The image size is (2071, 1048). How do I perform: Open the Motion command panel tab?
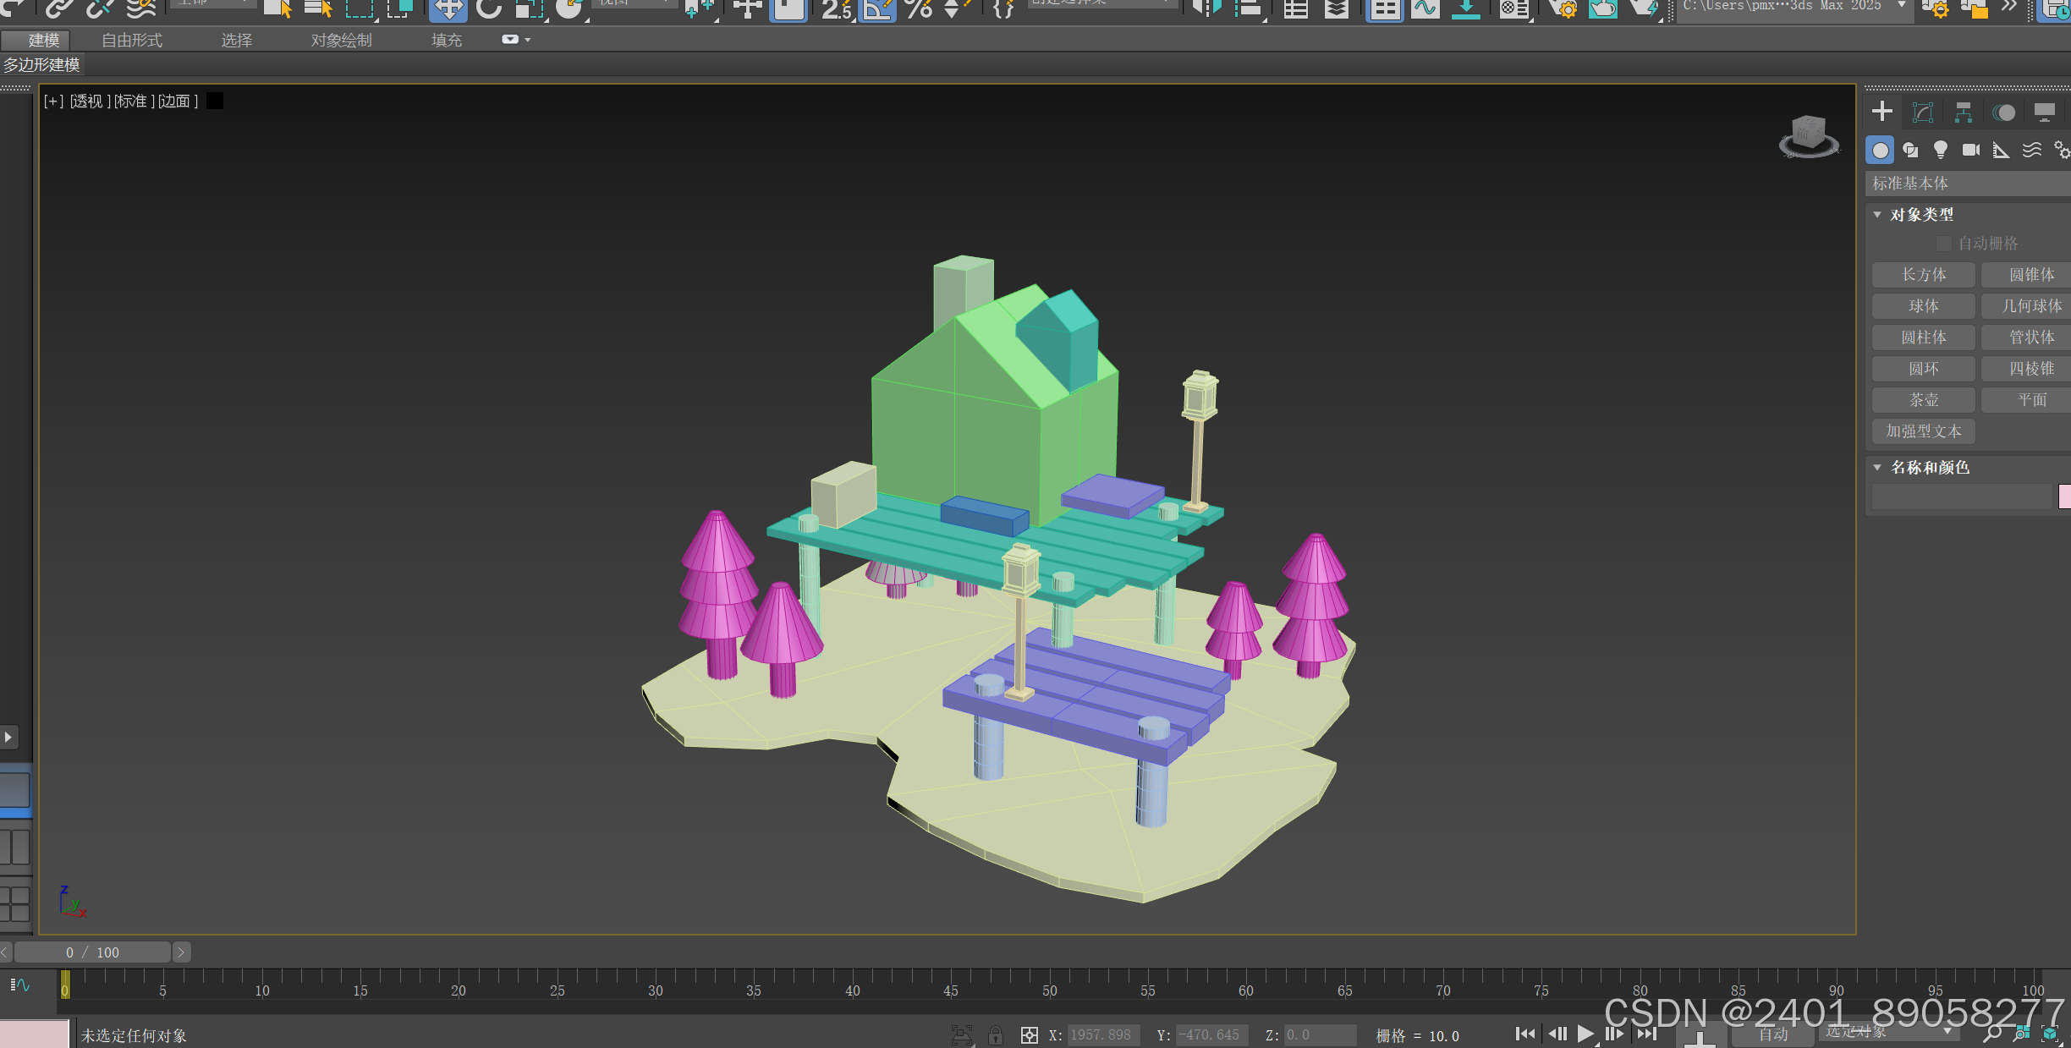[x=2004, y=112]
